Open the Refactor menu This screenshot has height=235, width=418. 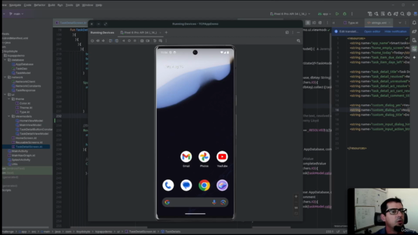pos(39,5)
